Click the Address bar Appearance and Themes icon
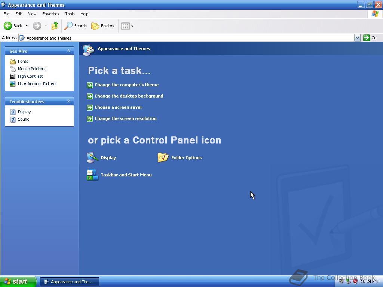This screenshot has height=287, width=383. [x=22, y=38]
